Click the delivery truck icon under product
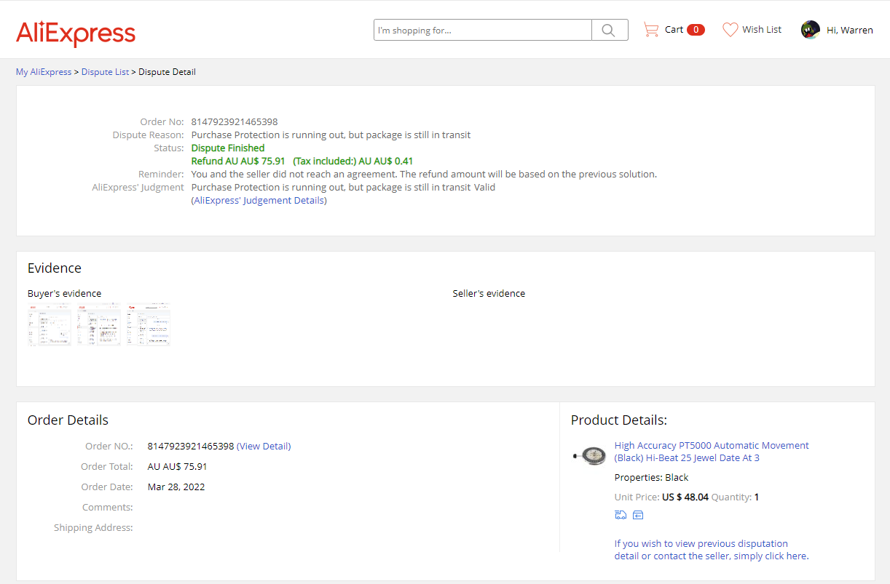The height and width of the screenshot is (584, 890). point(621,515)
